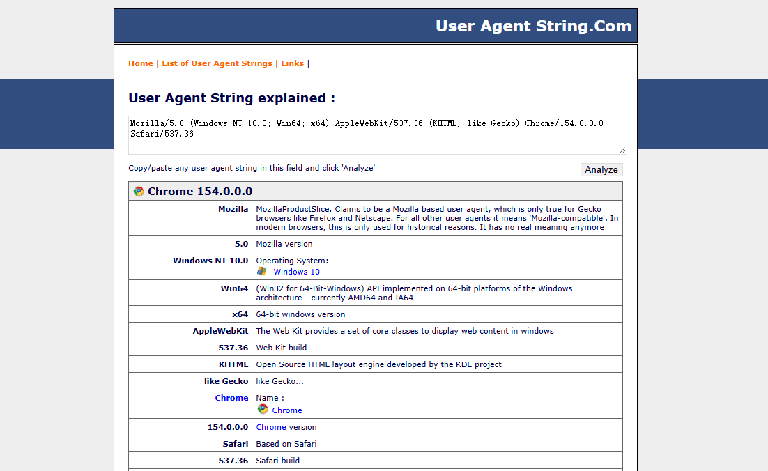Click the 'MozillaProductSlice' description paragraph
Screen dimensions: 768x471
(438, 218)
